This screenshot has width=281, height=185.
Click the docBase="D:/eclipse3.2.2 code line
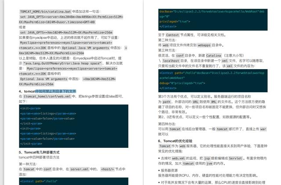tap(212, 11)
